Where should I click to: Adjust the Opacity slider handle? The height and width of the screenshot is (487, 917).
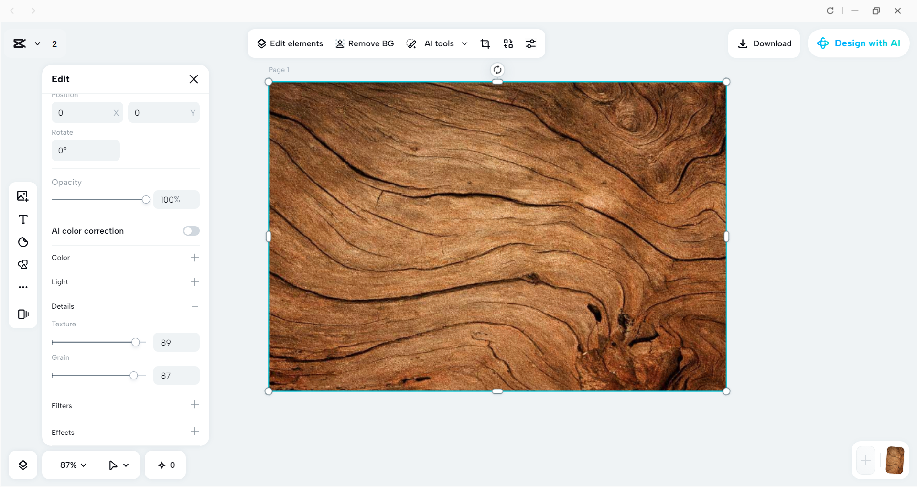(146, 200)
